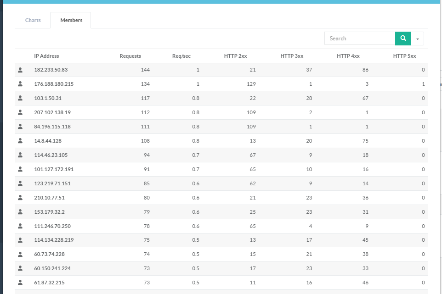
Task: Click user icon beside 123.219.71.151
Action: 20,184
